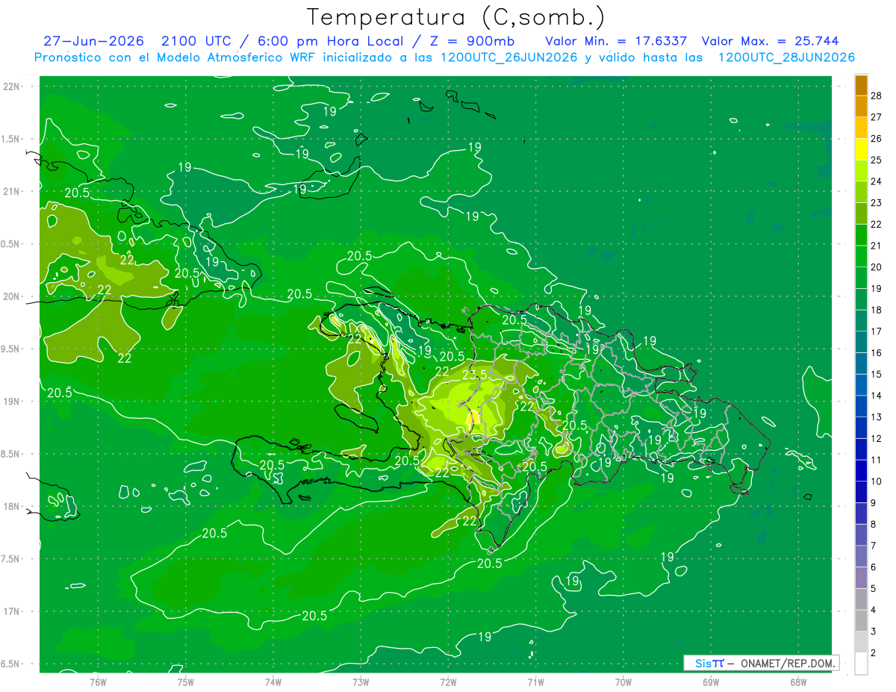The image size is (896, 692).
Task: Click the "74W" longitude axis label
Action: (273, 682)
